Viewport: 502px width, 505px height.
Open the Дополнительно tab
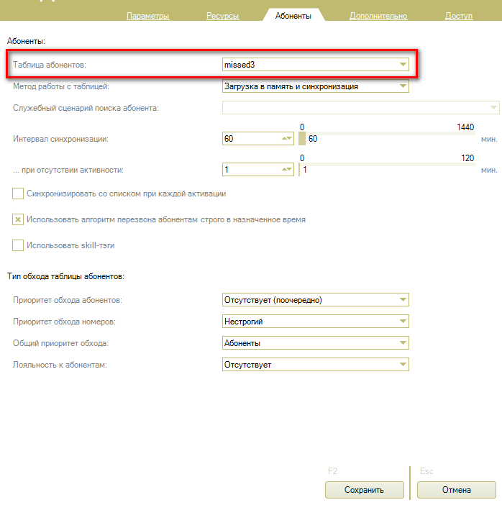(x=378, y=16)
